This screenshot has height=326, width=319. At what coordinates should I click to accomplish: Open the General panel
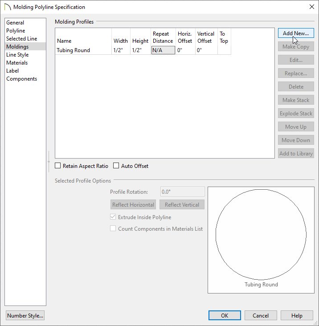pyautogui.click(x=25, y=23)
